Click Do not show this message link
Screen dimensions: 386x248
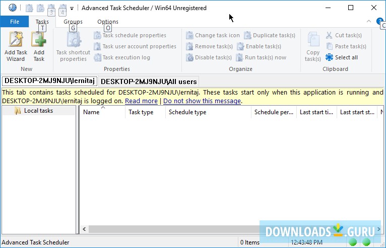coord(202,101)
